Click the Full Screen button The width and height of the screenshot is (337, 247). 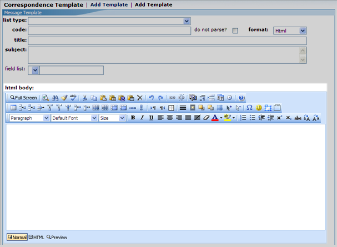pyautogui.click(x=23, y=98)
